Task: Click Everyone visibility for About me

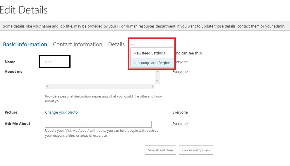Action: coord(180,72)
